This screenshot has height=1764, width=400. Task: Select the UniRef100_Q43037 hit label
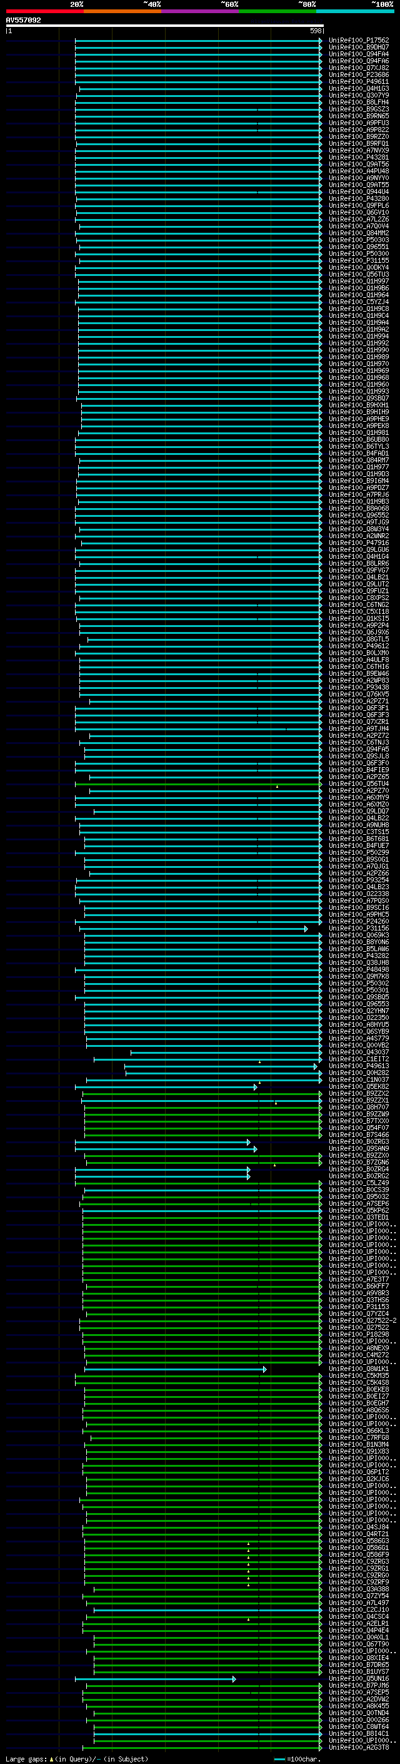click(x=358, y=1052)
